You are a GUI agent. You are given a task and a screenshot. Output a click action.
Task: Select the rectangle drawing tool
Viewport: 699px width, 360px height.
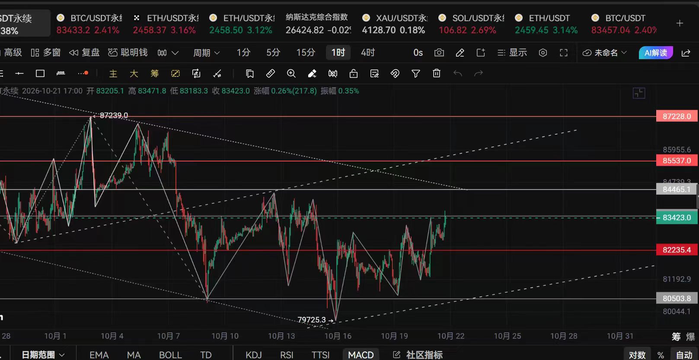40,73
